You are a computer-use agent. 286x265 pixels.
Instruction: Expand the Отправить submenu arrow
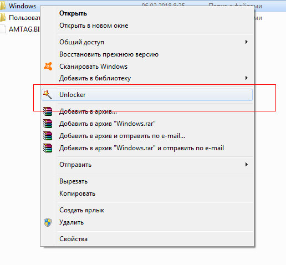(x=247, y=165)
